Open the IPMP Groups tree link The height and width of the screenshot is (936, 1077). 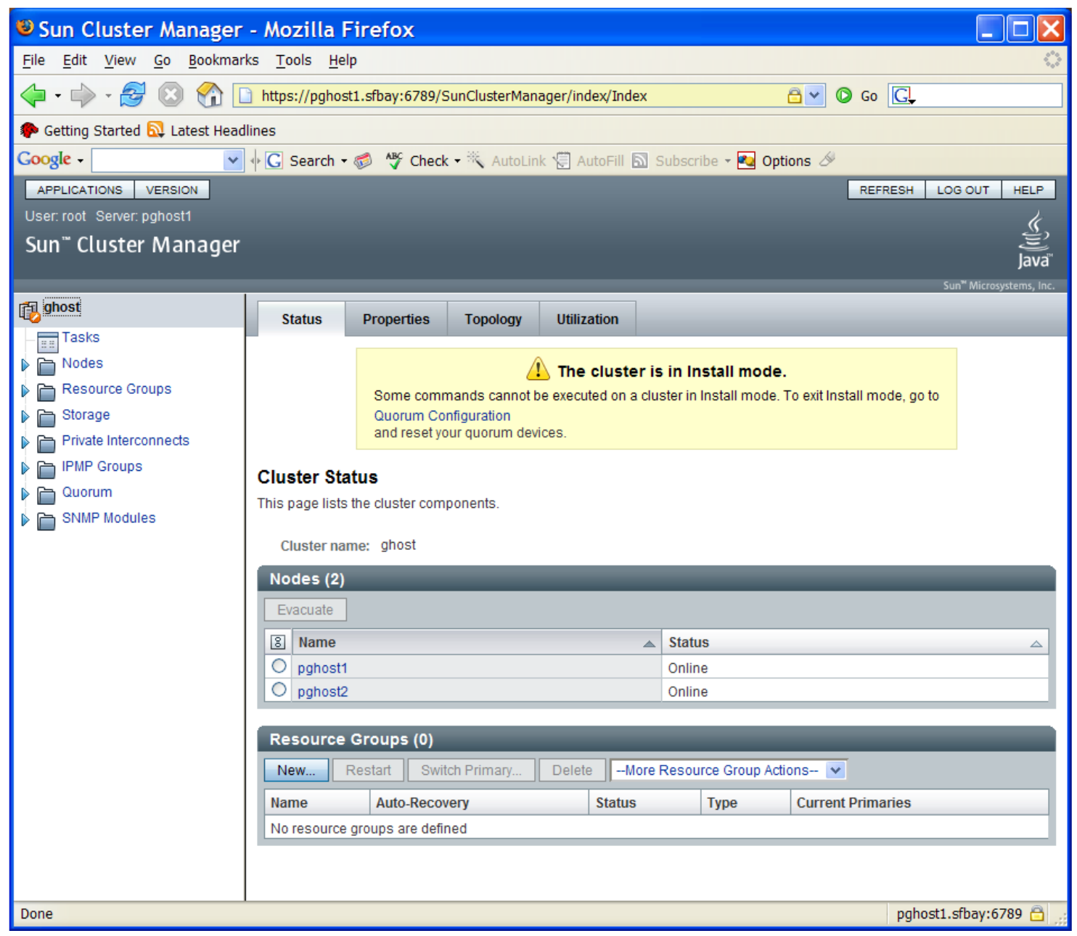(102, 467)
